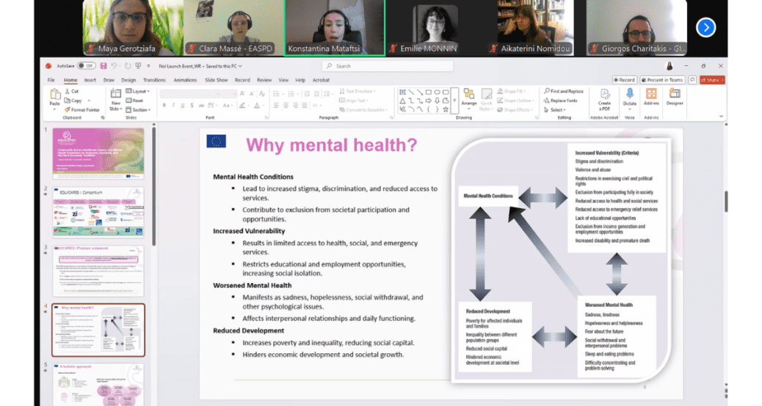Open the Add-ins gallery

coord(651,96)
